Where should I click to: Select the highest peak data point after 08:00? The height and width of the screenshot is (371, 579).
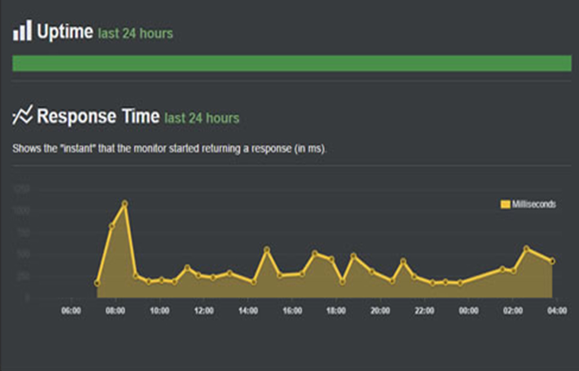coord(125,203)
